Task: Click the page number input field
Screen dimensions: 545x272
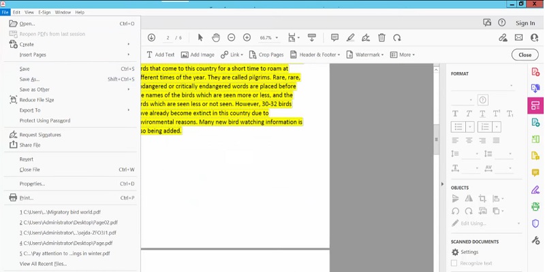Action: tap(168, 37)
